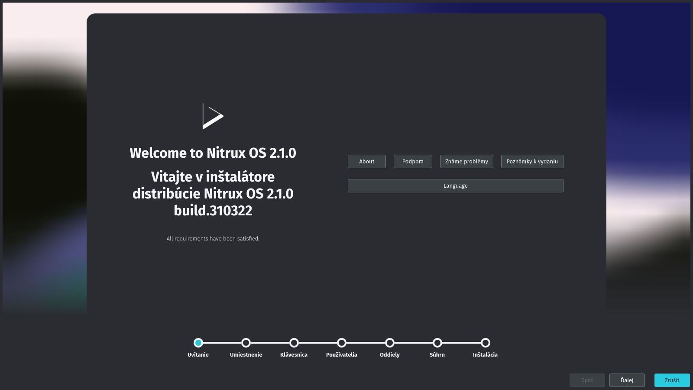Click the Klávesnica step label
693x390 pixels.
point(294,354)
